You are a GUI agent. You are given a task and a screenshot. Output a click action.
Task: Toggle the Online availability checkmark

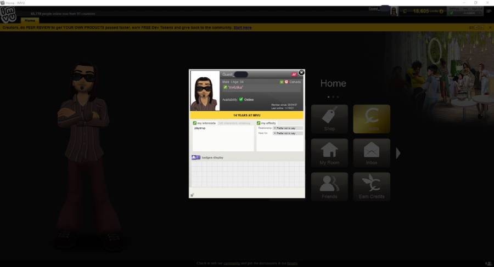point(241,99)
